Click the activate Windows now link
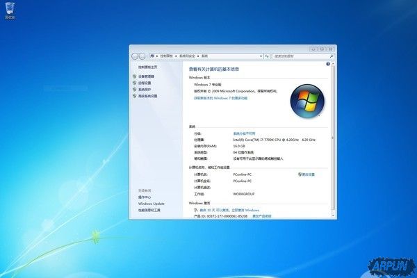417x278 pixels. point(229,210)
